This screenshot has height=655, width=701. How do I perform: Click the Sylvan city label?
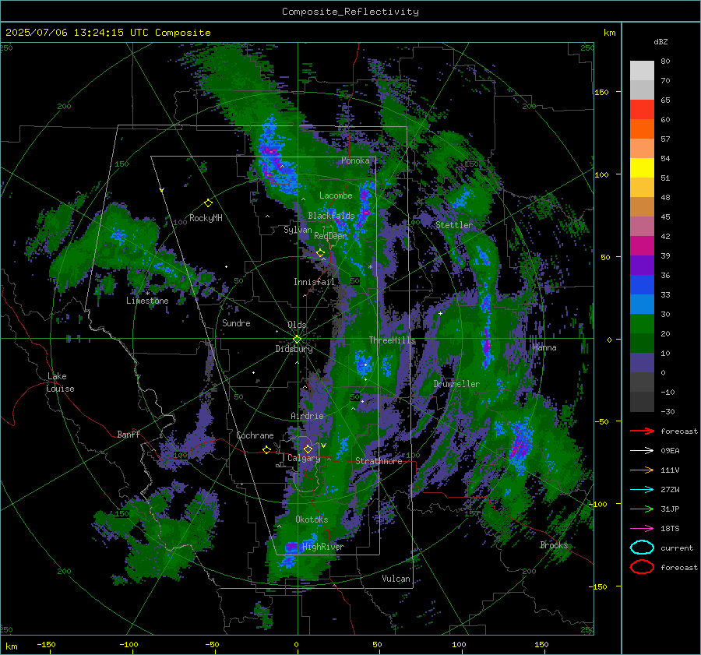298,230
